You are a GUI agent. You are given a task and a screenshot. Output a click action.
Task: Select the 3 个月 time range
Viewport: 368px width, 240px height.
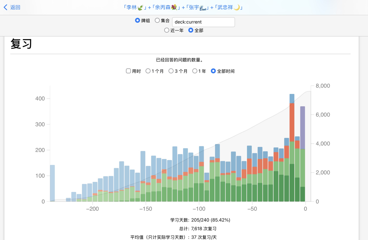click(171, 71)
